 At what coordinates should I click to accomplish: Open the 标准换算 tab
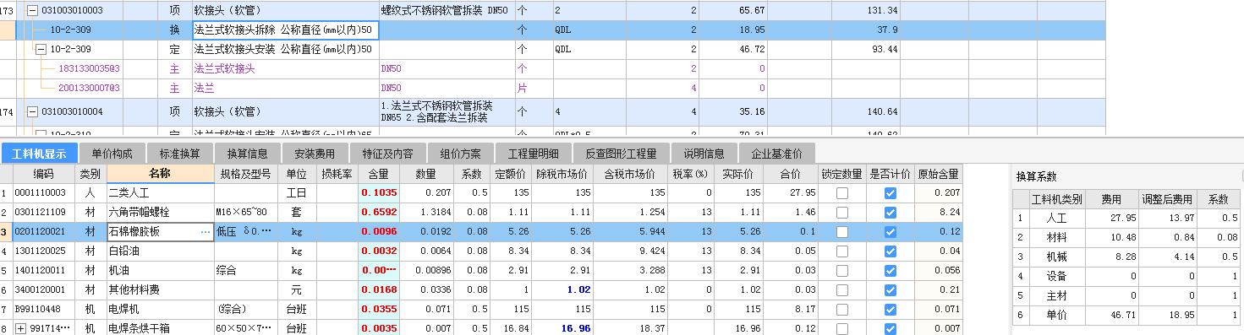(179, 154)
